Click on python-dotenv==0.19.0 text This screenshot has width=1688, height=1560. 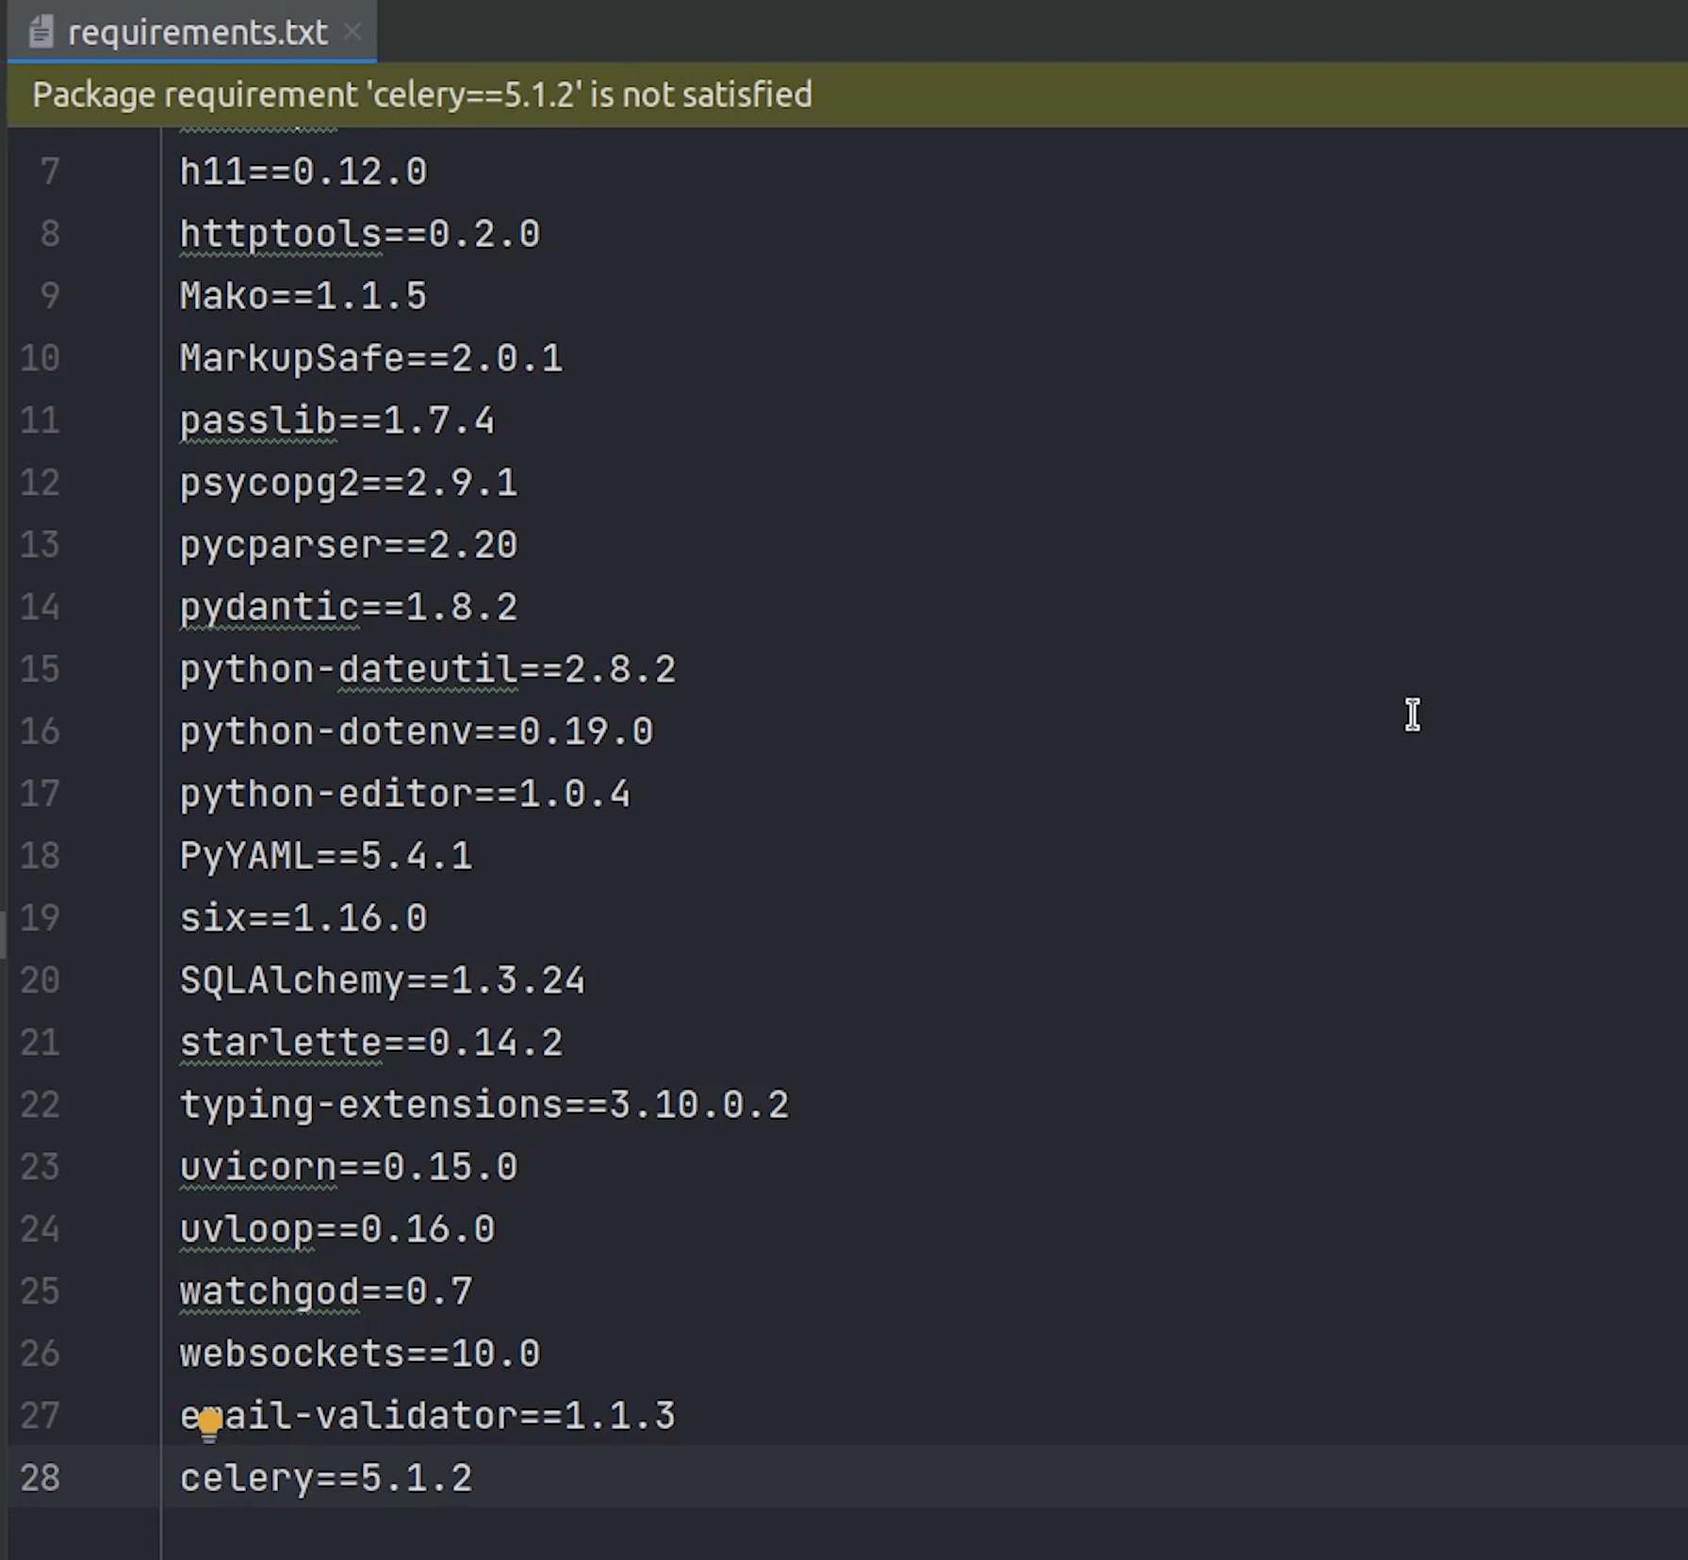tap(416, 731)
